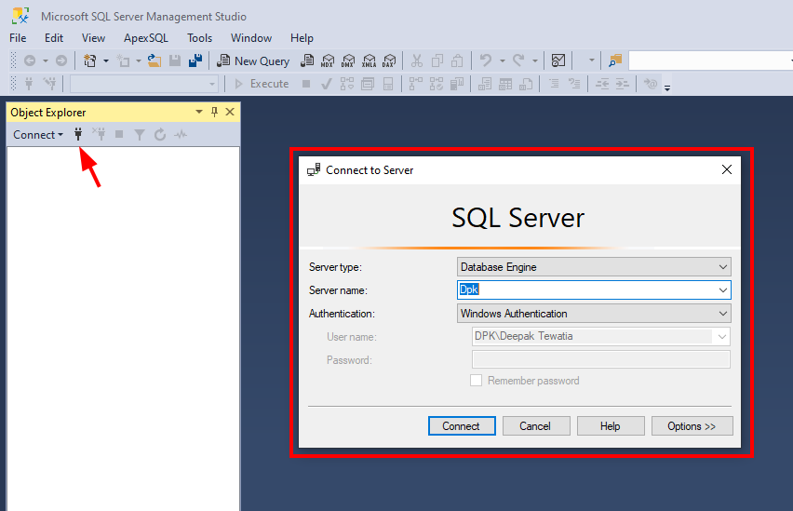793x511 pixels.
Task: Click the quick search box in toolbar
Action: point(710,61)
